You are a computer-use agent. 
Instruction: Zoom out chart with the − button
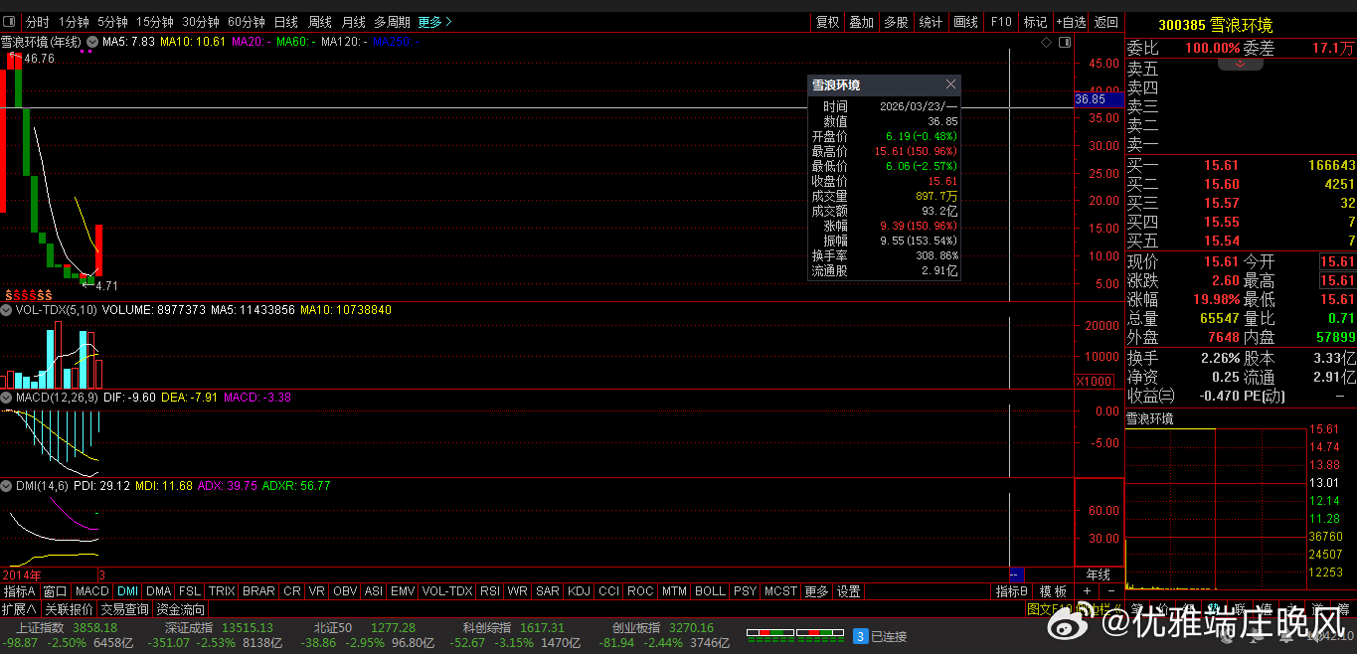(1110, 591)
